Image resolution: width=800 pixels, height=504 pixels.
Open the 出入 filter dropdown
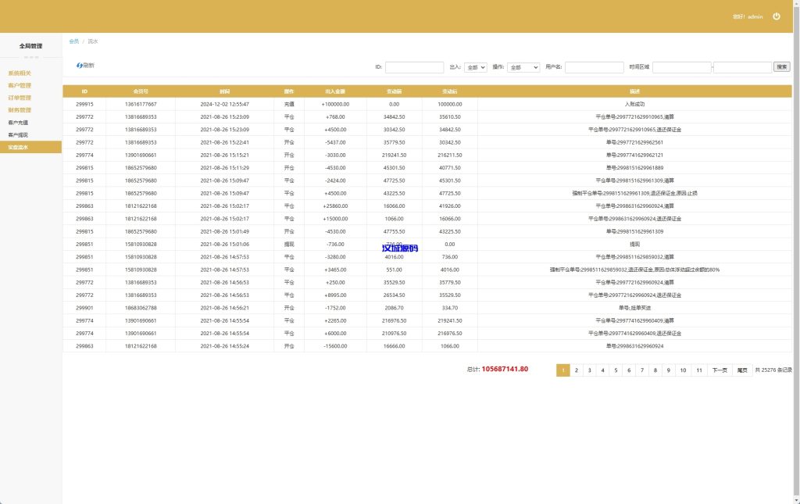click(474, 66)
